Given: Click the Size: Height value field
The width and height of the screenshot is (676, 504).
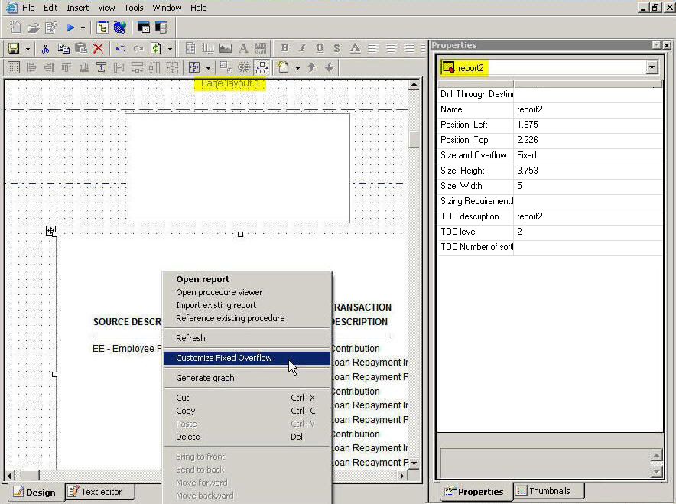Looking at the screenshot, I should [587, 171].
